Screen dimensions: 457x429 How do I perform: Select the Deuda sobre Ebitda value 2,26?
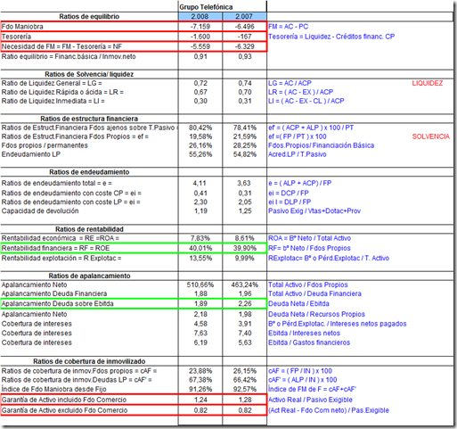pyautogui.click(x=245, y=303)
